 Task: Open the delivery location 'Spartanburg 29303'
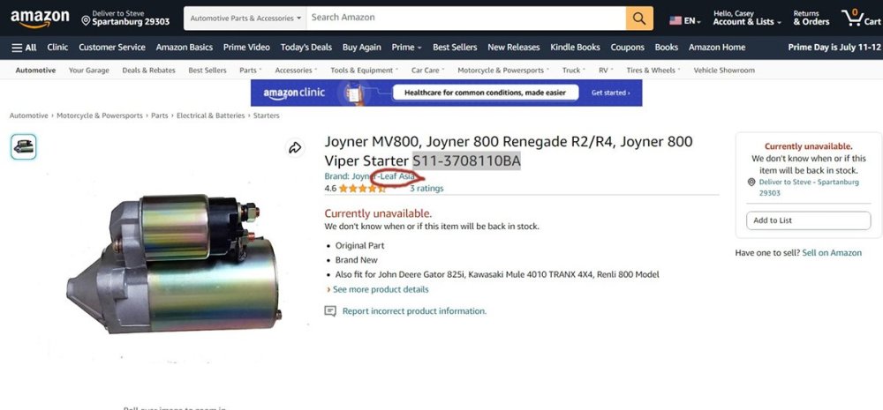point(125,18)
